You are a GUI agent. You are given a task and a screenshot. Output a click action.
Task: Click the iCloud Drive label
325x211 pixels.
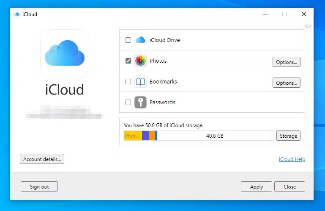click(x=164, y=40)
